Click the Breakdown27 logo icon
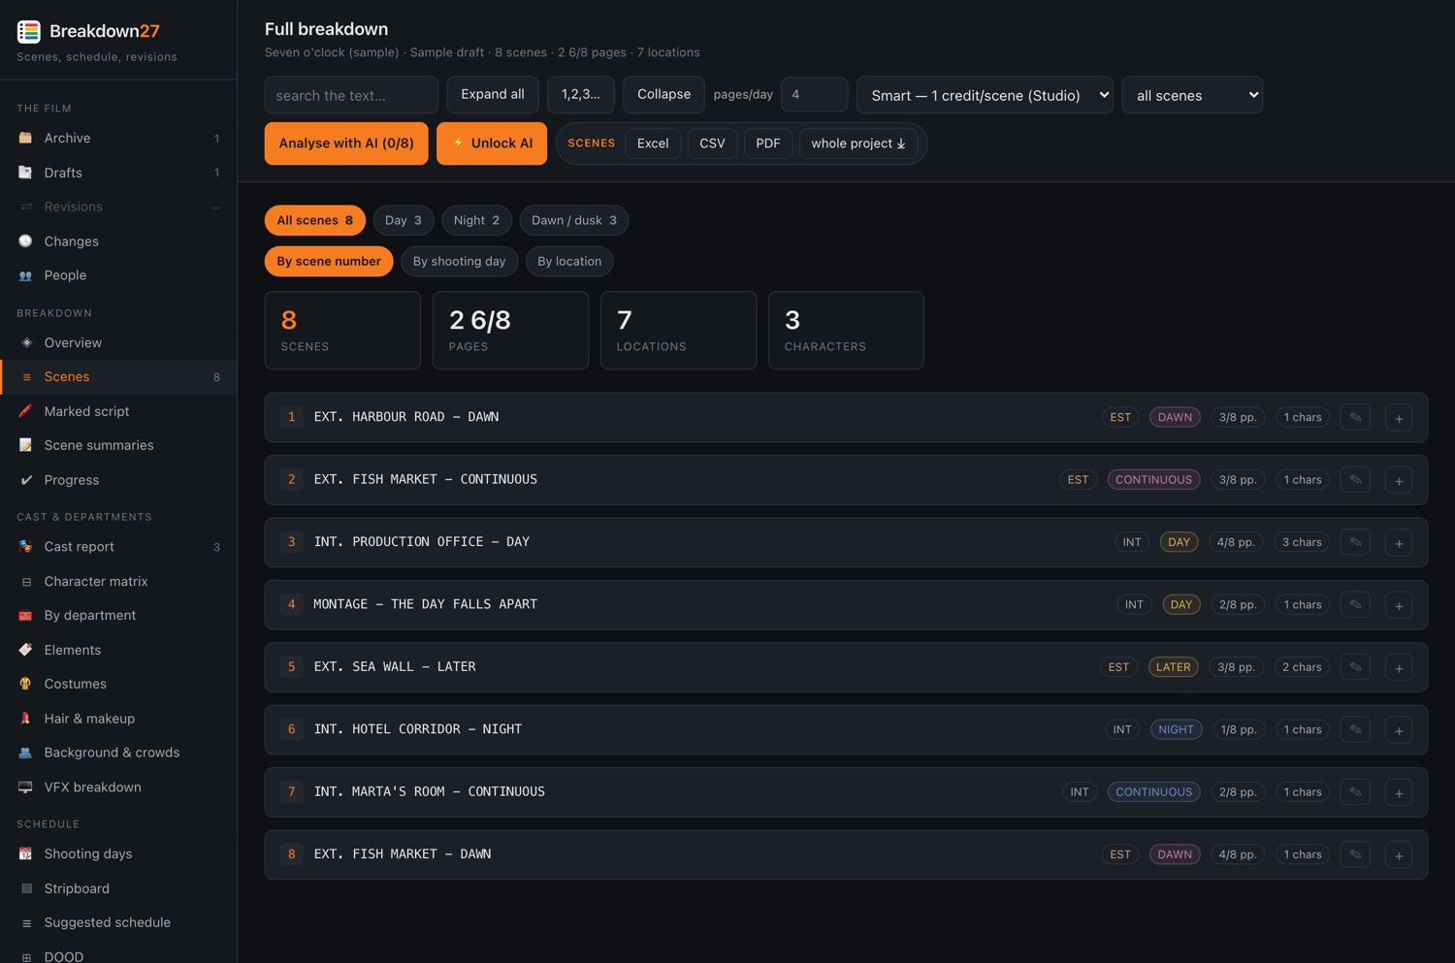The image size is (1455, 963). point(29,31)
